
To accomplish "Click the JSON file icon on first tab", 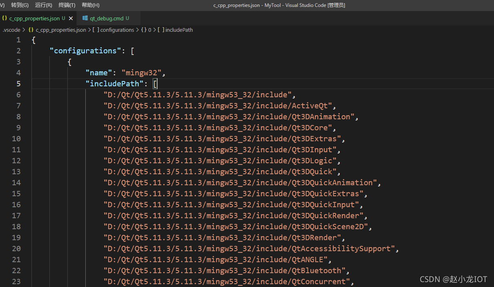I will [4, 18].
